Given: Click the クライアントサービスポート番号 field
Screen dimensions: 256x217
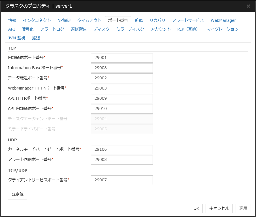Looking at the screenshot, I should (x=122, y=180).
